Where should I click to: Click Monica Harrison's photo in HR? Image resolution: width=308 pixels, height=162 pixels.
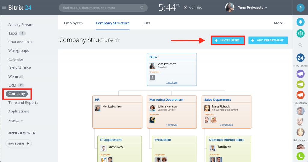click(98, 108)
